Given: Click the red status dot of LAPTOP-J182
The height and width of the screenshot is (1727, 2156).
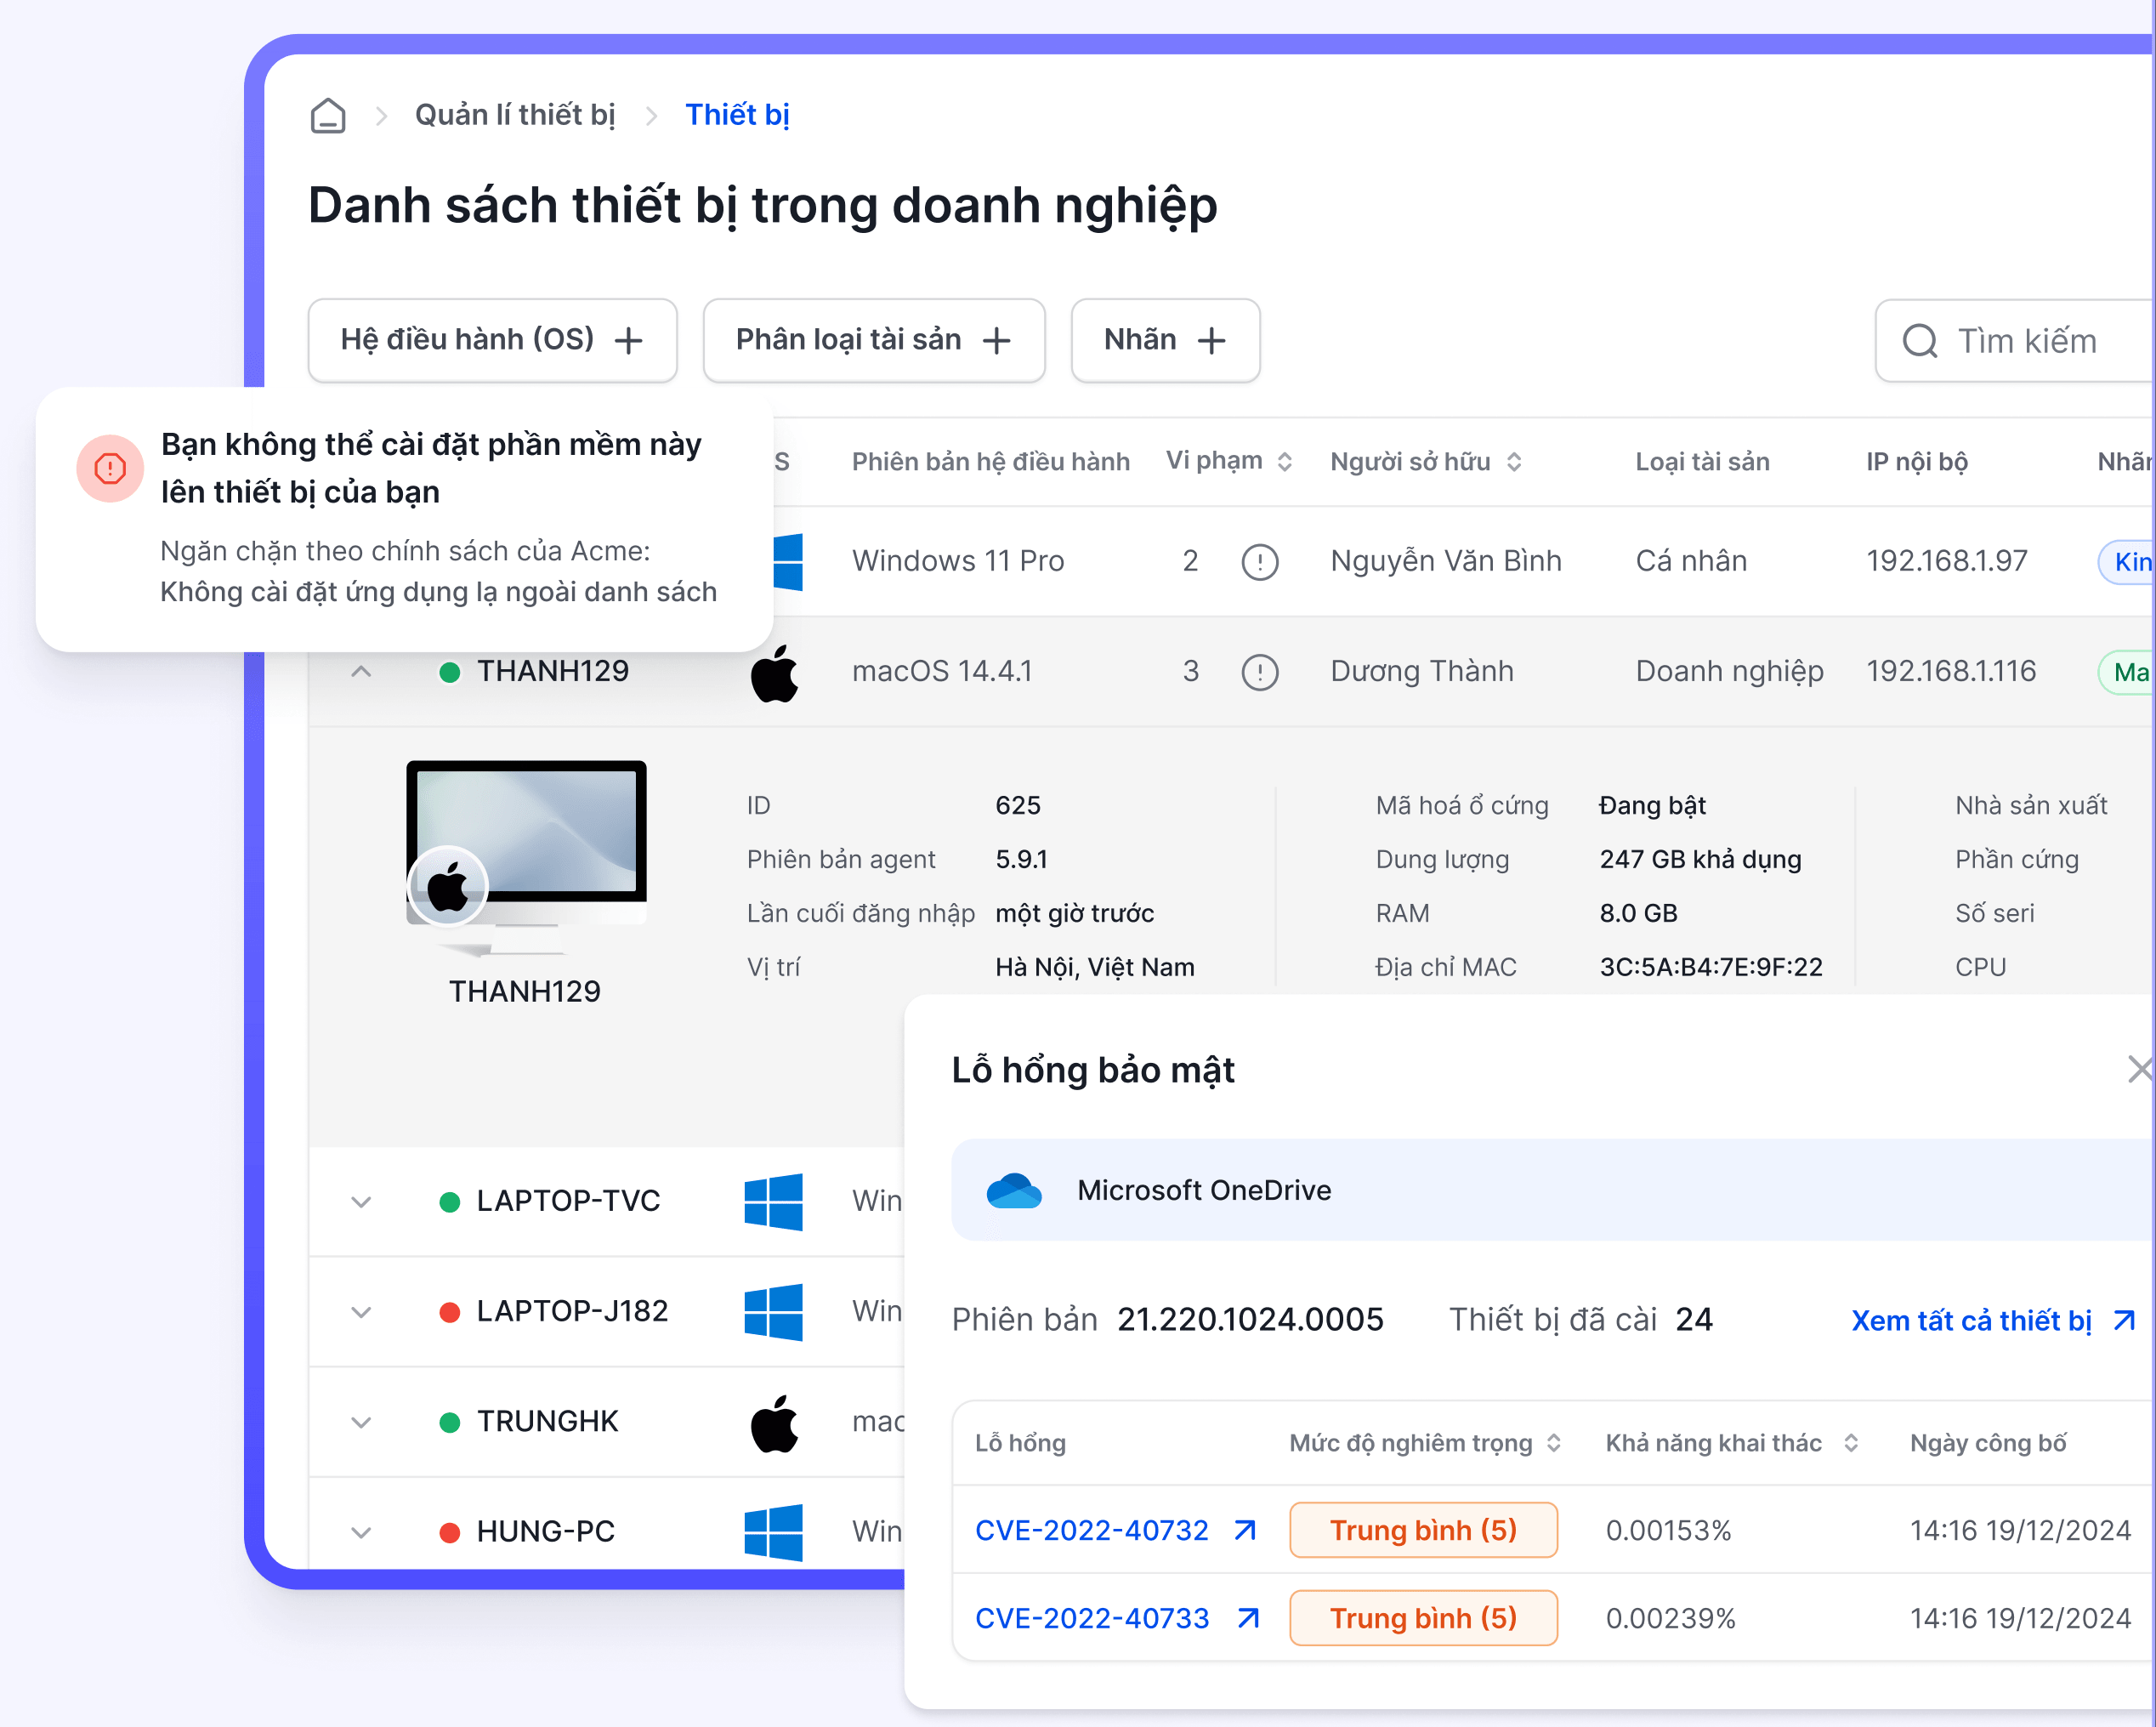Looking at the screenshot, I should [x=450, y=1312].
